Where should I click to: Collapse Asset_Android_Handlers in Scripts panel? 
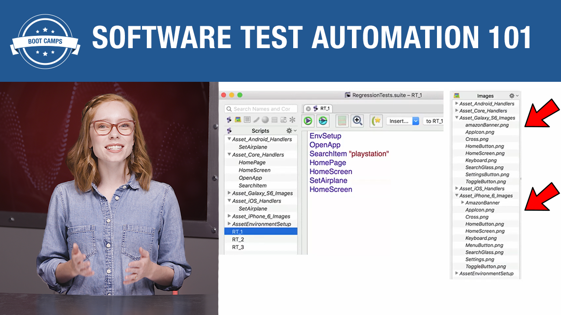(229, 139)
